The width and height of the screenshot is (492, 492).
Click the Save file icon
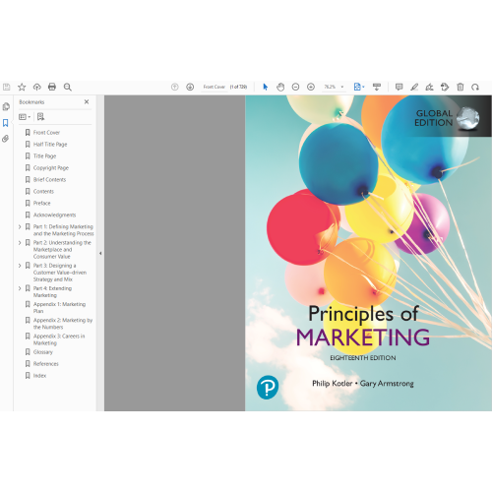pos(7,87)
